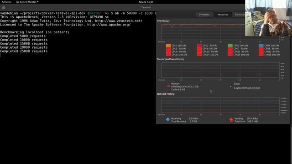Click the Terminal window title
Viewport: 292px width, 164px height.
coord(146,7)
